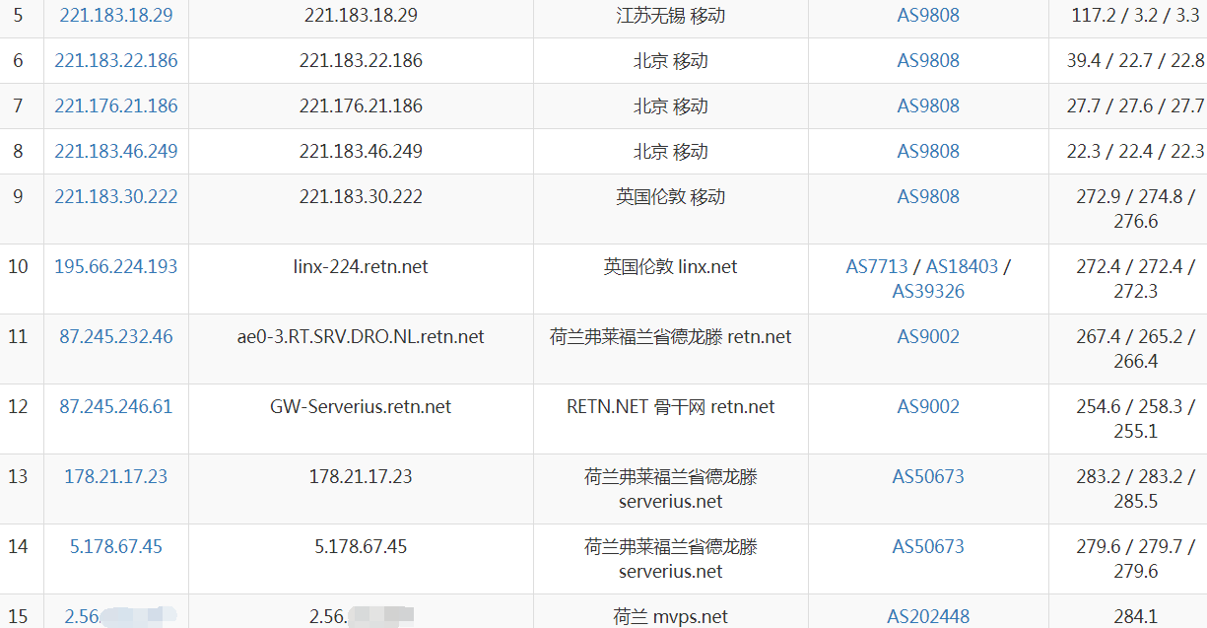Screen dimensions: 1207x628
Task: Open IP link 221.183.22.186
Action: (116, 61)
